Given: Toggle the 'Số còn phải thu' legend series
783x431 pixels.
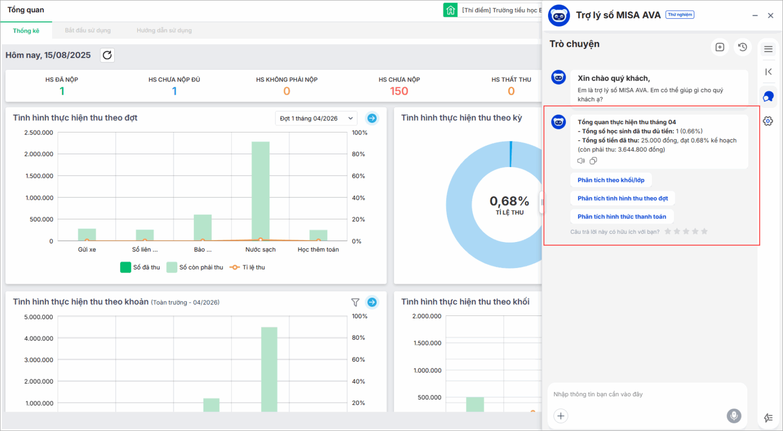Looking at the screenshot, I should pyautogui.click(x=195, y=267).
